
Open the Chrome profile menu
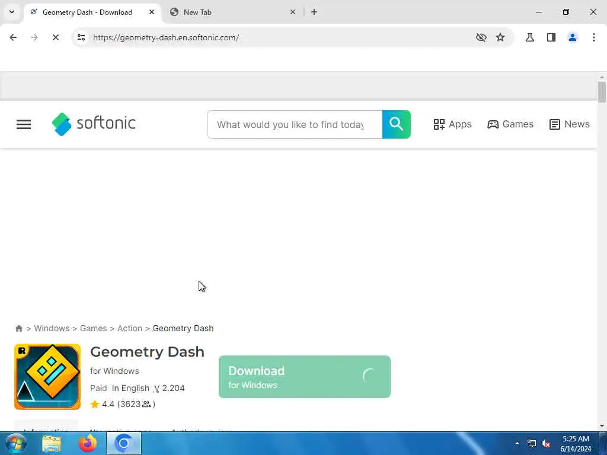click(x=572, y=37)
